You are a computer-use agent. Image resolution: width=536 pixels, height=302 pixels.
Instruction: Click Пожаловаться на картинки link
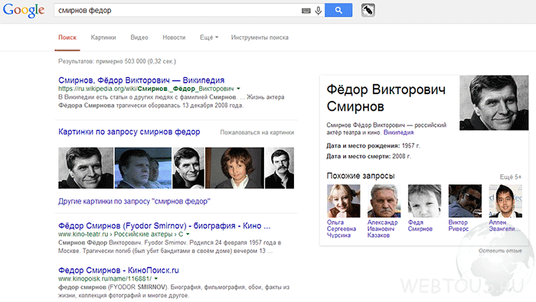tap(257, 132)
